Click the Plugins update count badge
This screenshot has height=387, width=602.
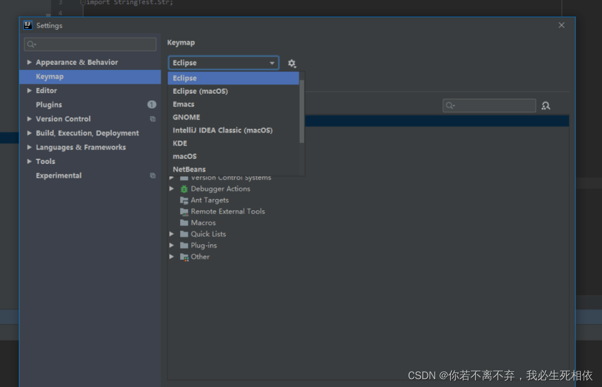[x=152, y=104]
